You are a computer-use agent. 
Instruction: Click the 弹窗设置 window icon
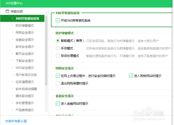pos(7,11)
